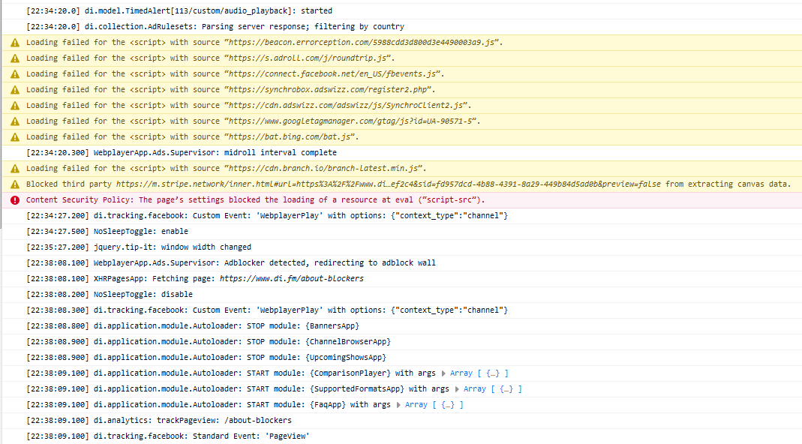Image resolution: width=802 pixels, height=444 pixels.
Task: Open the synchrobox.adswizz.com register2.php URL
Action: (x=328, y=90)
